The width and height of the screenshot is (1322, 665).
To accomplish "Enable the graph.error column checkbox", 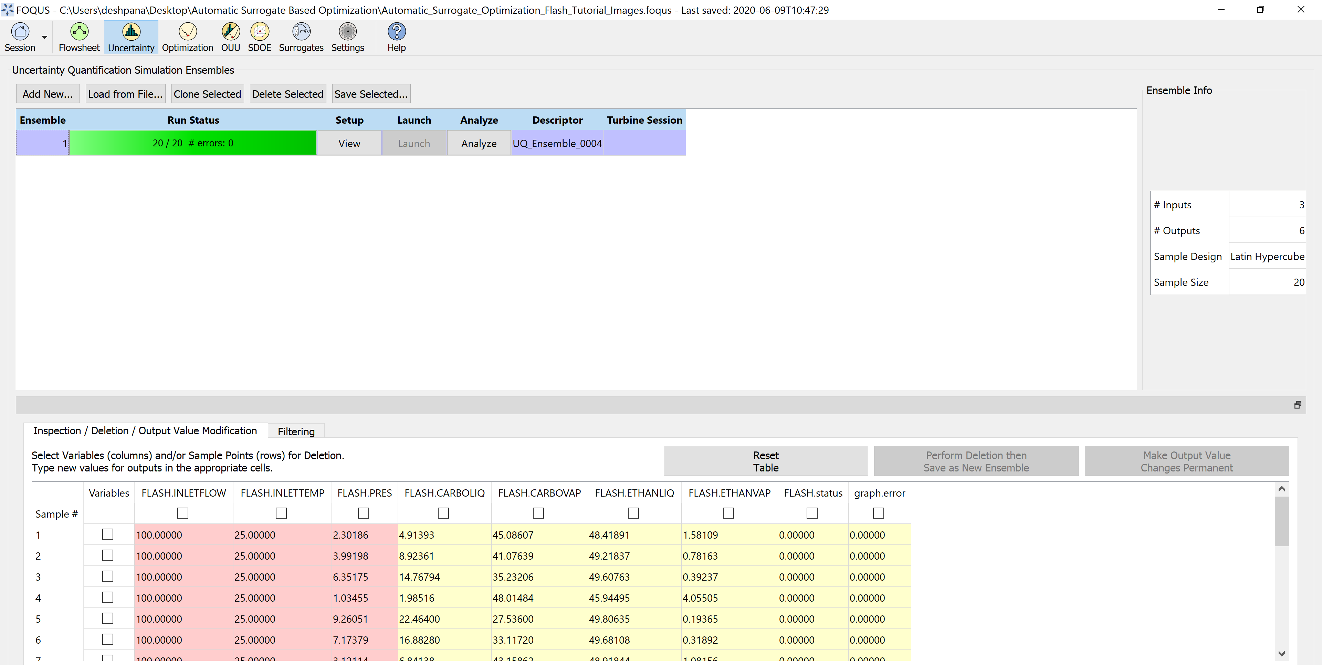I will 878,513.
